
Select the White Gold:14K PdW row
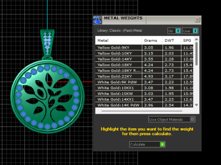pos(144,105)
